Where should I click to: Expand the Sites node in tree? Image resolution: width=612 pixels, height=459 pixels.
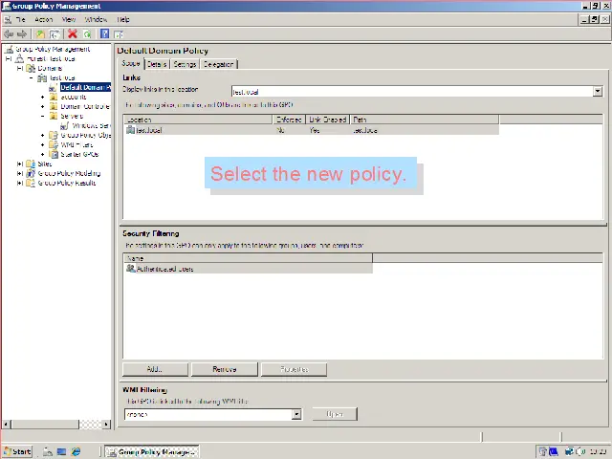(20, 164)
